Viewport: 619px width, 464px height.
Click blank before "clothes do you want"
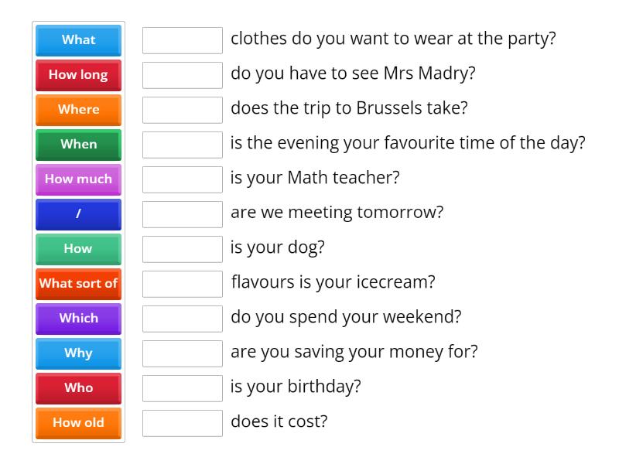pyautogui.click(x=183, y=40)
